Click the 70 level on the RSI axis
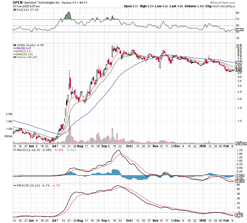The image size is (247, 223). 238,19
